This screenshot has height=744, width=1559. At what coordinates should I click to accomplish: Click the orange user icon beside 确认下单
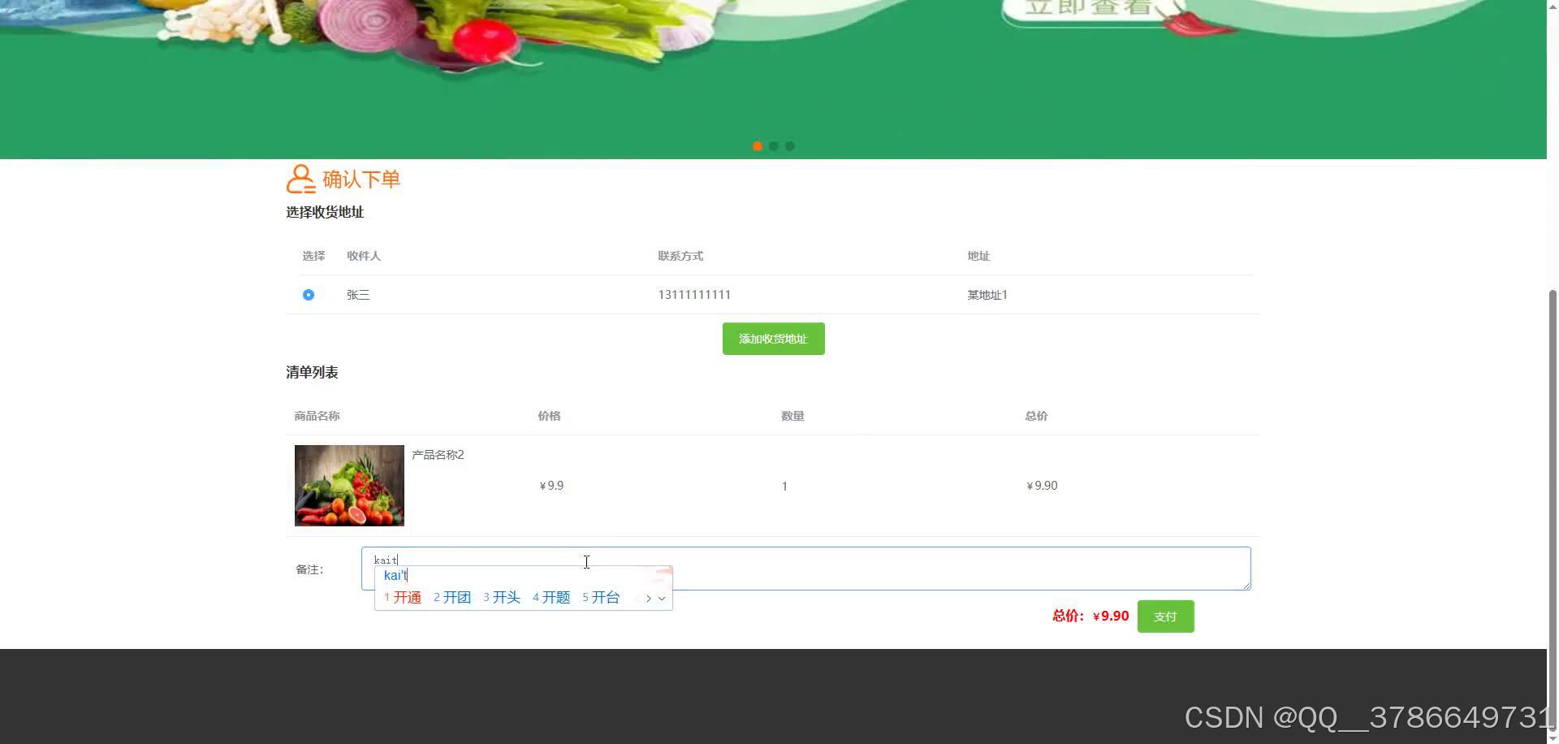300,178
